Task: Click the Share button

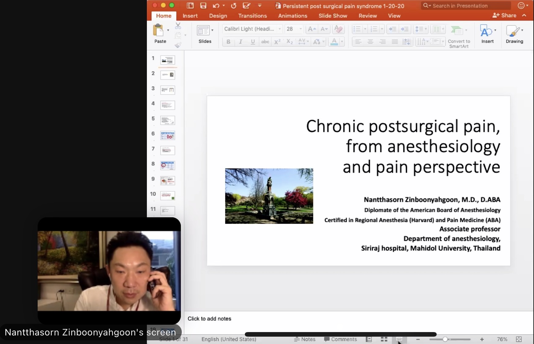Action: [504, 15]
